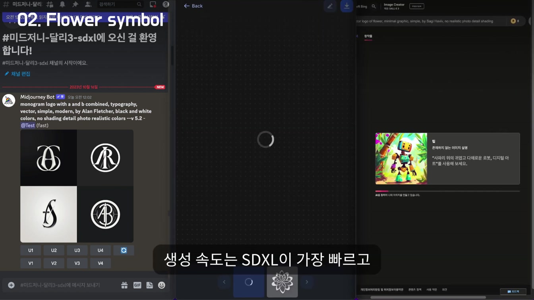Click the Bing search magnifier icon
534x300 pixels.
pos(373,6)
